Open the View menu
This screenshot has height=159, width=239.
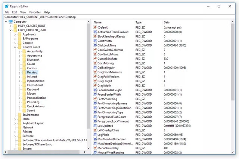[x=23, y=12]
